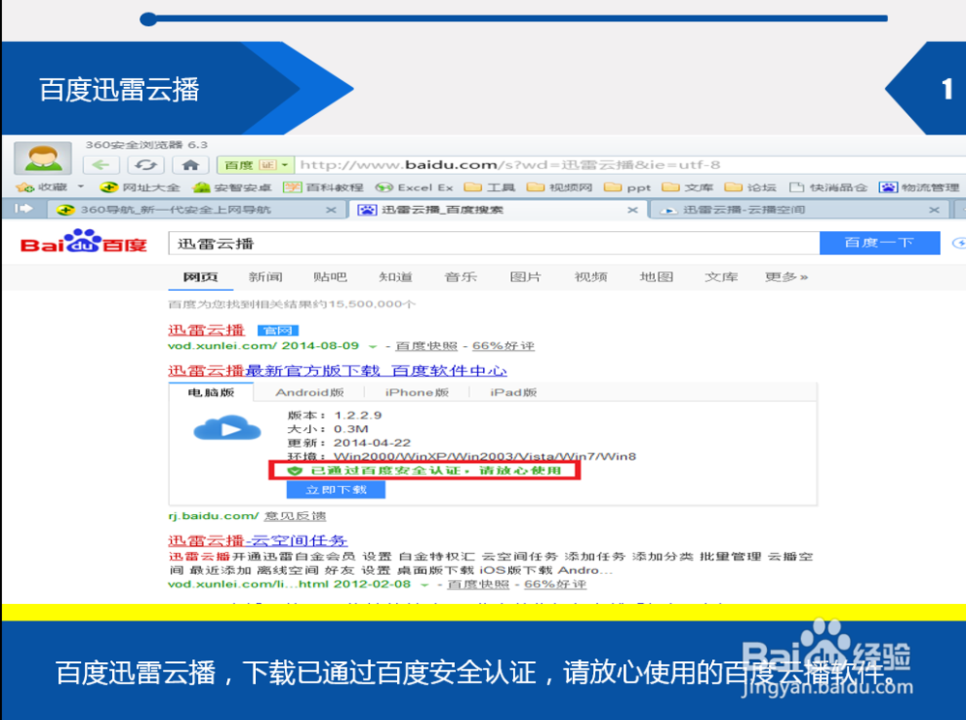Open the 快消品仓 bookmark
The width and height of the screenshot is (966, 720).
coord(828,187)
